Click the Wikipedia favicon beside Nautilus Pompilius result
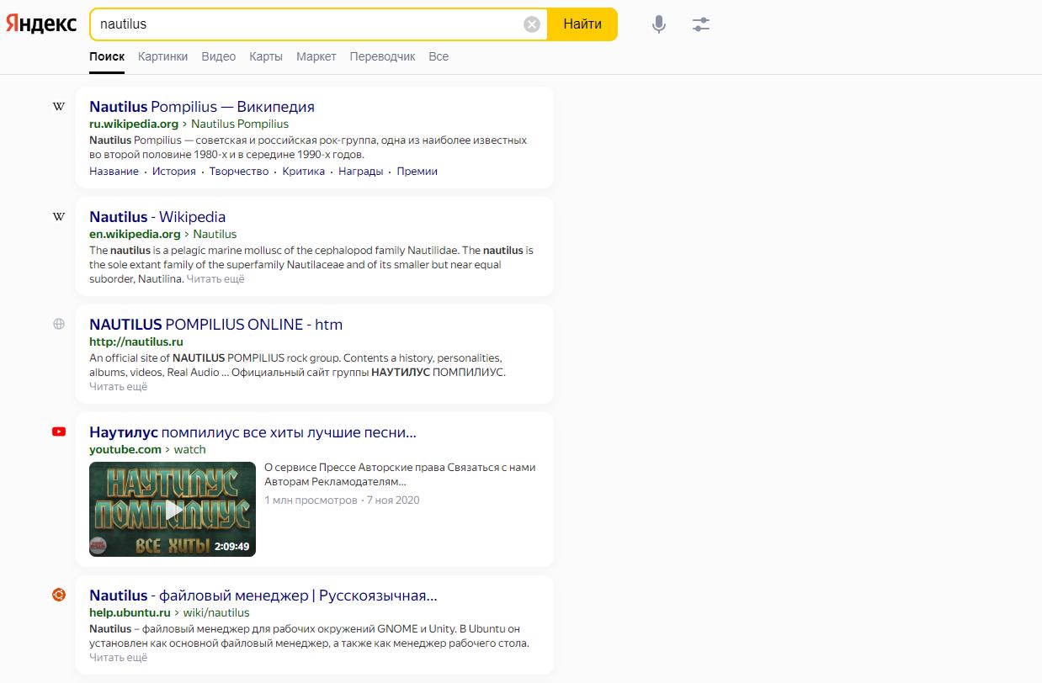1042x683 pixels. (59, 107)
